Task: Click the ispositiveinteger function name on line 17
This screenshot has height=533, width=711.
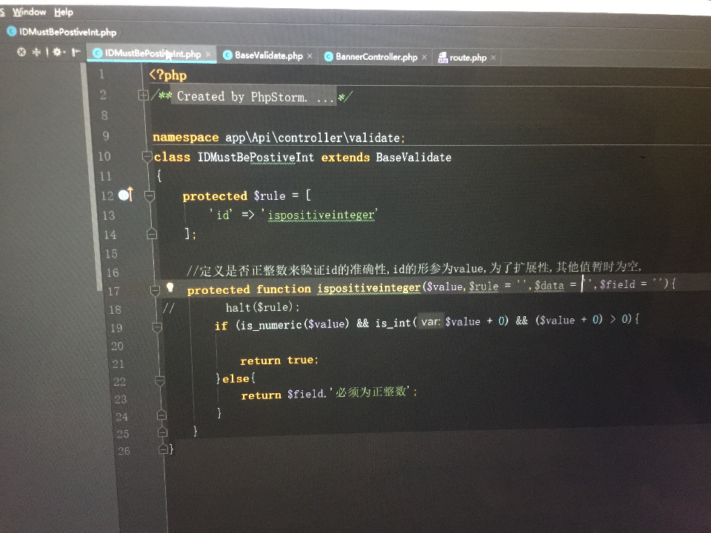Action: click(x=369, y=288)
